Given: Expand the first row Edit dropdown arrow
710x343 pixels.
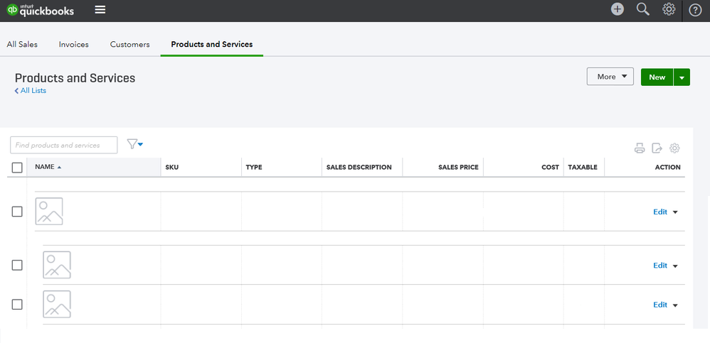Looking at the screenshot, I should [675, 212].
